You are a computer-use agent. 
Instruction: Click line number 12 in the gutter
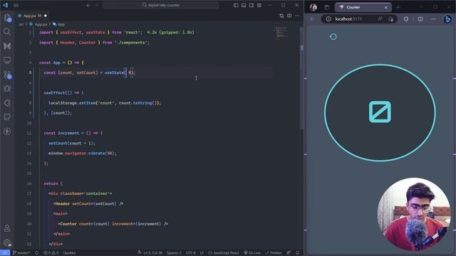[x=29, y=143]
